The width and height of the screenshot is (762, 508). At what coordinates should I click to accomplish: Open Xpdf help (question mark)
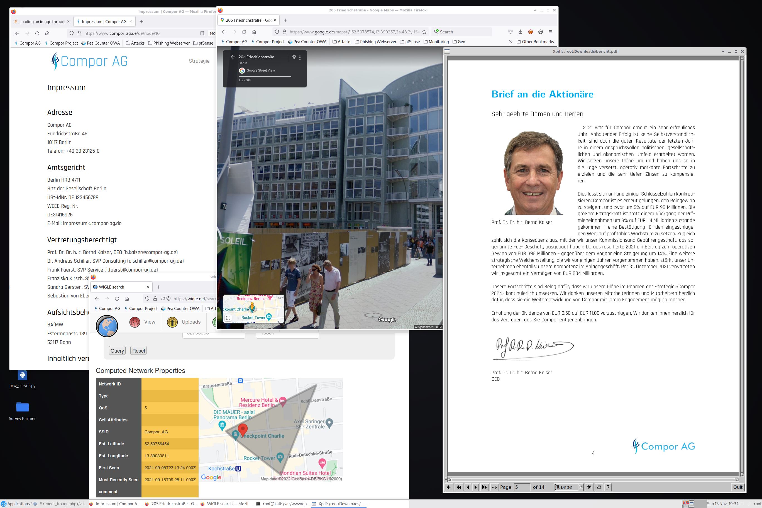tap(608, 487)
